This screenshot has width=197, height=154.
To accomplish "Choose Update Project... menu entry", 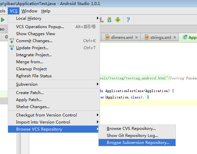I will tap(54, 48).
